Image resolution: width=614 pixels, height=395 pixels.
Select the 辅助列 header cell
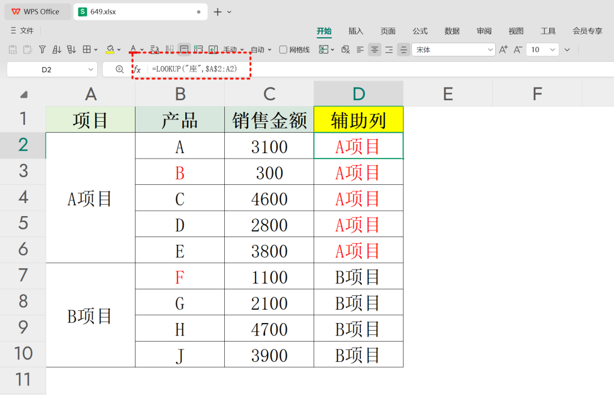(x=359, y=119)
